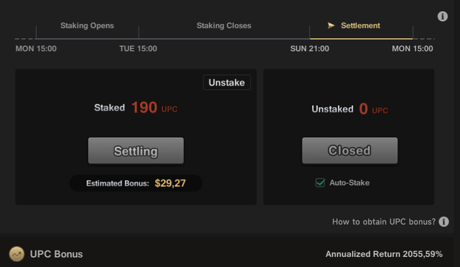The height and width of the screenshot is (267, 460).
Task: Click the Settlement arrow marker icon
Action: click(x=331, y=26)
